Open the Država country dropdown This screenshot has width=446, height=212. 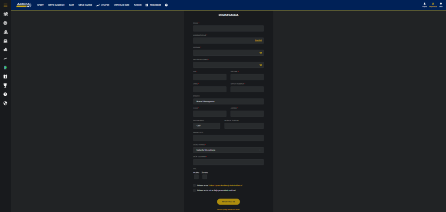point(228,101)
